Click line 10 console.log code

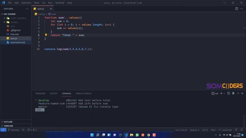pos(68,49)
